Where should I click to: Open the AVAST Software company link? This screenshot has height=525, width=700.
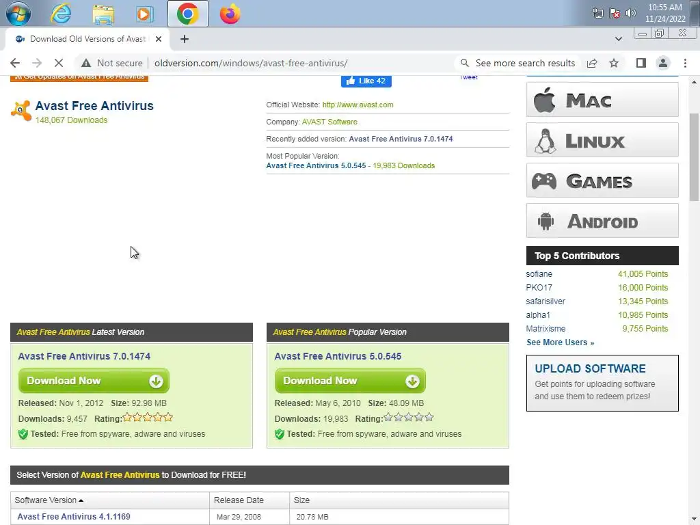[329, 122]
